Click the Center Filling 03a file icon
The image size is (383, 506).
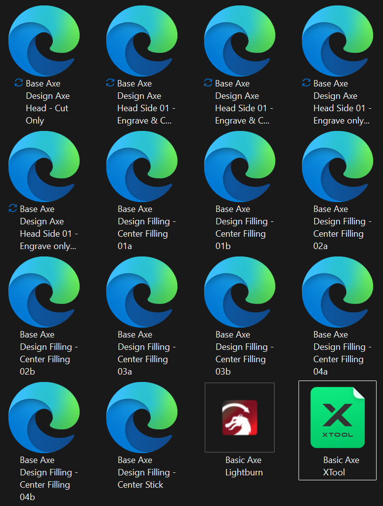coord(142,292)
